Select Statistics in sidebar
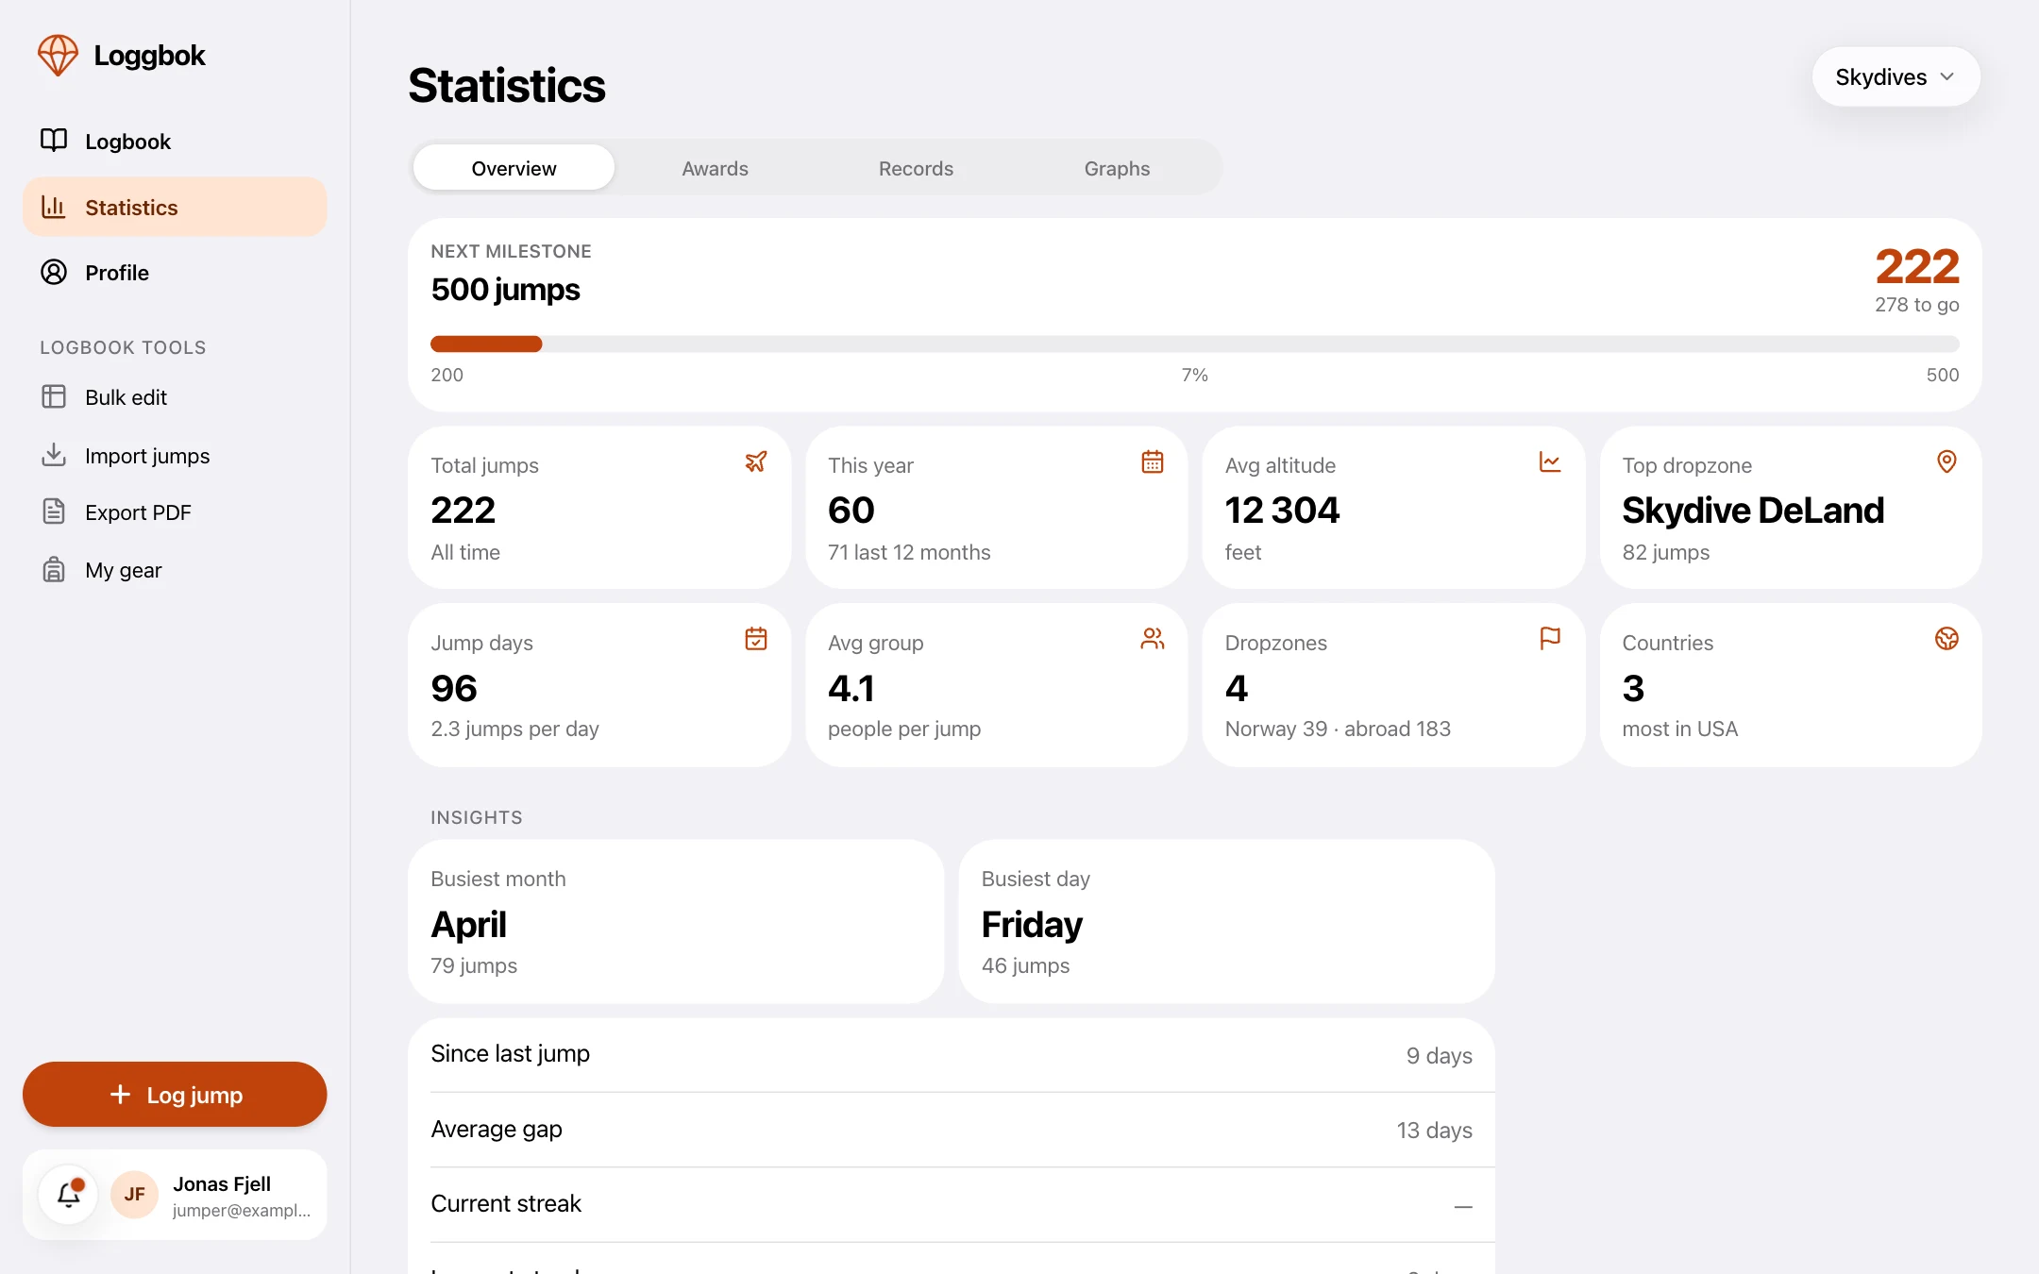 pos(175,207)
